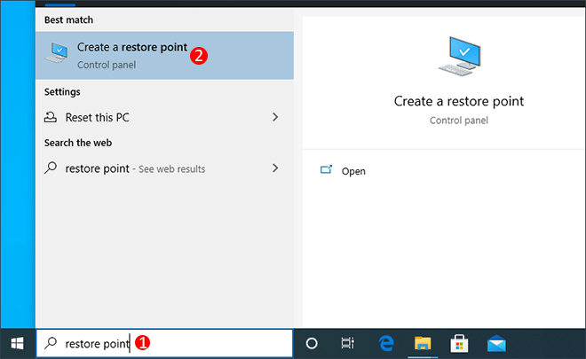586x359 pixels.
Task: Click Open in the right preview pane
Action: (353, 171)
